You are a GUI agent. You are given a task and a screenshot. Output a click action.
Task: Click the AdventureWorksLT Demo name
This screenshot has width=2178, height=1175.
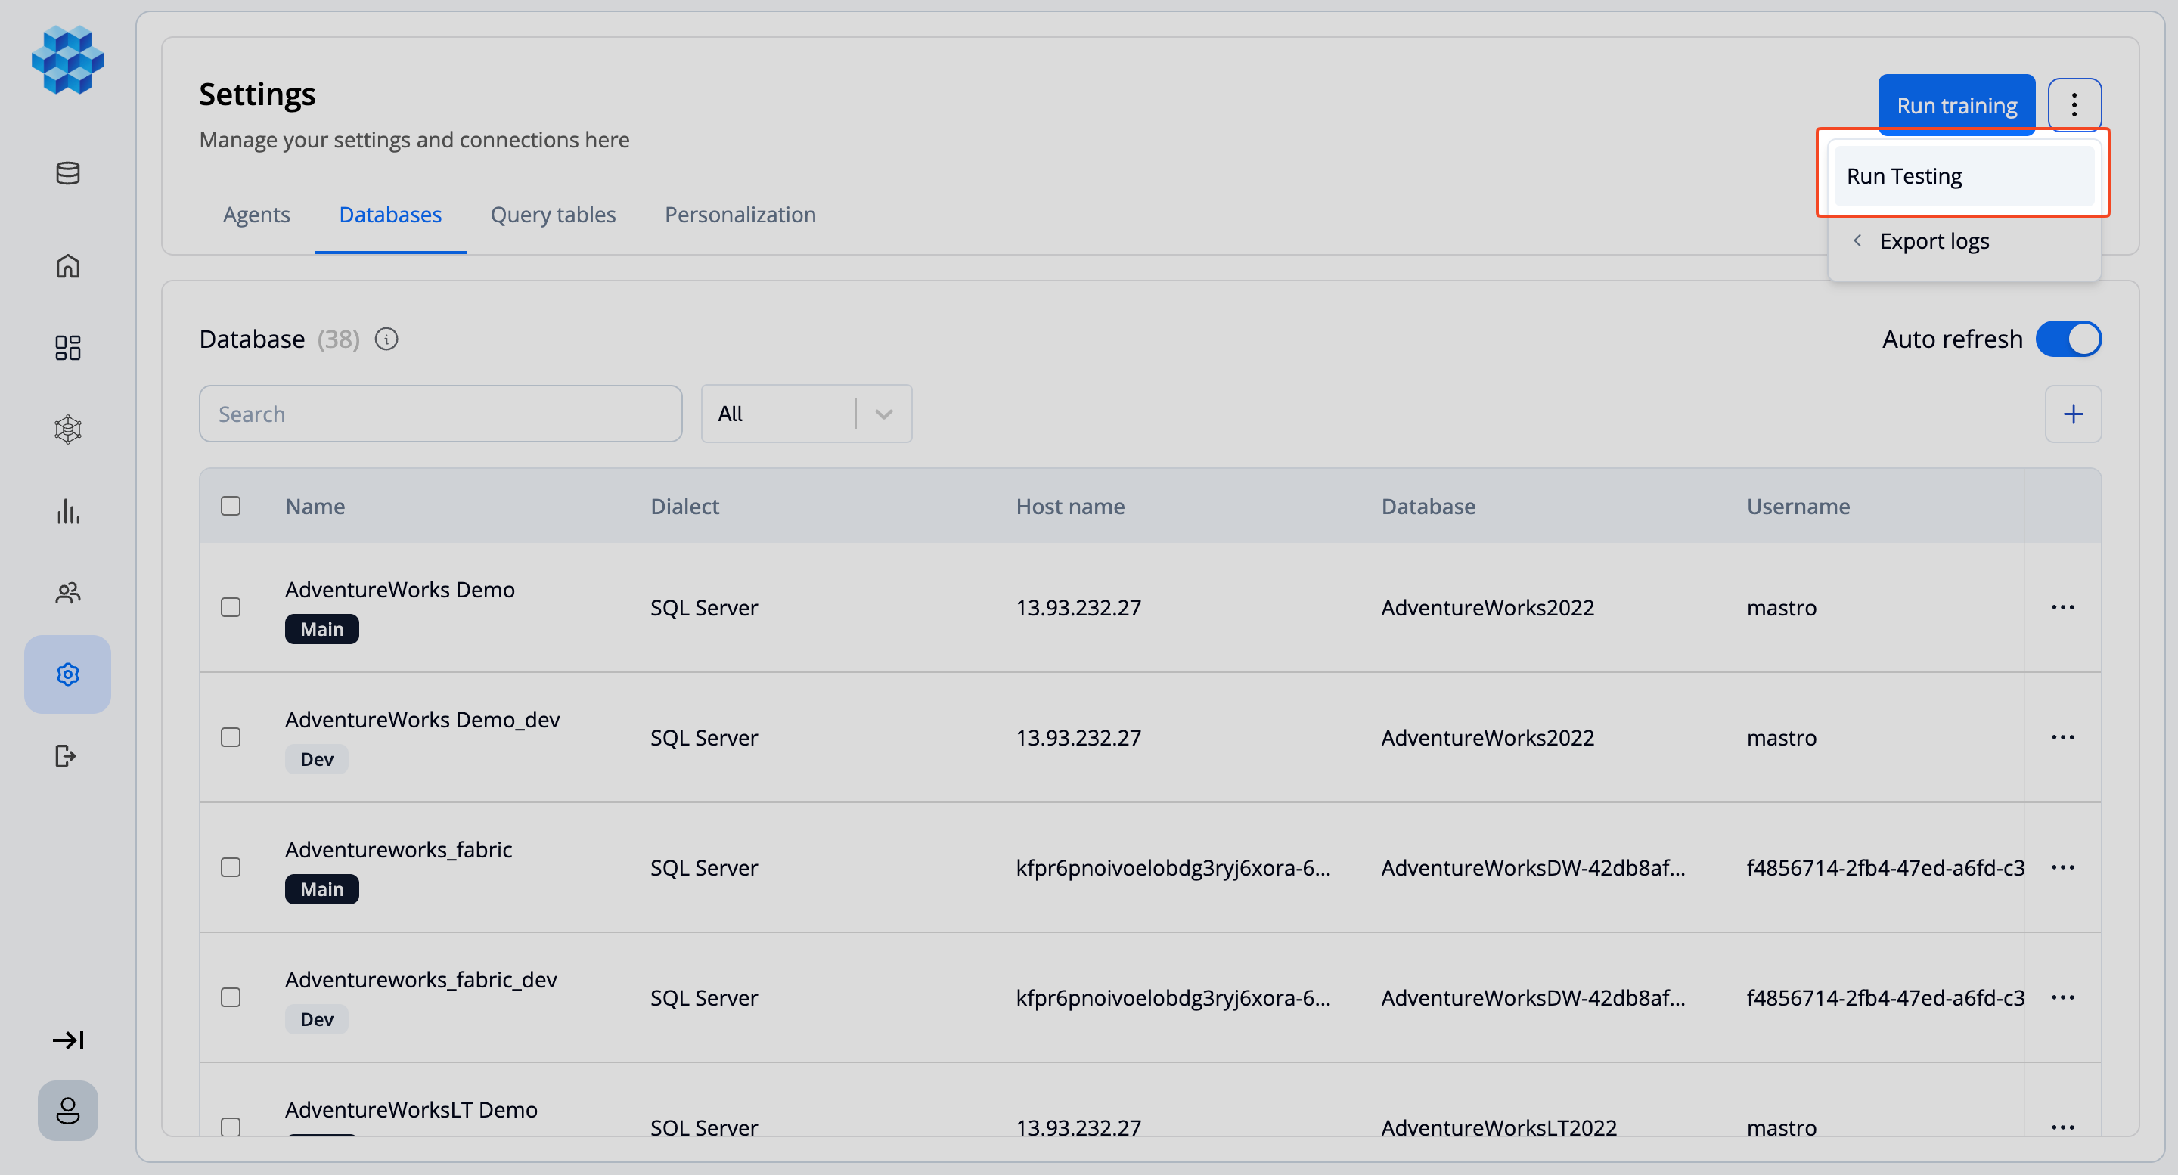[x=411, y=1110]
